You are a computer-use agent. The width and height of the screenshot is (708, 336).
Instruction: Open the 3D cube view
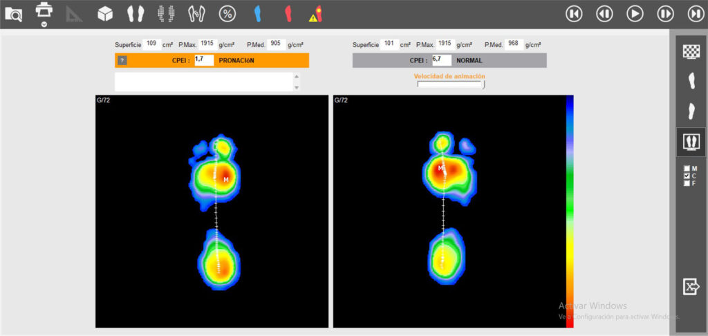click(105, 13)
